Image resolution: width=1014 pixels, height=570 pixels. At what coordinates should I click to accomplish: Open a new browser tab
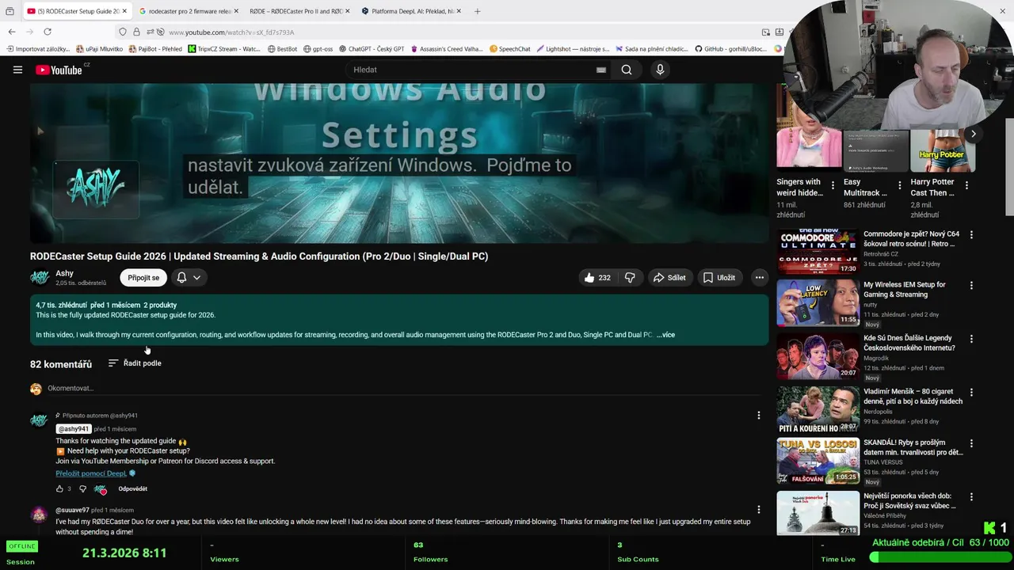point(477,11)
